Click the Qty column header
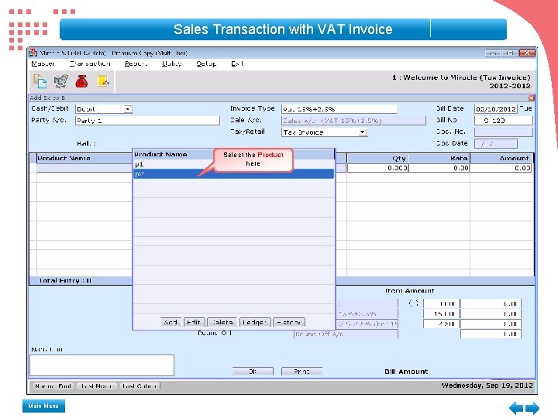 point(377,158)
